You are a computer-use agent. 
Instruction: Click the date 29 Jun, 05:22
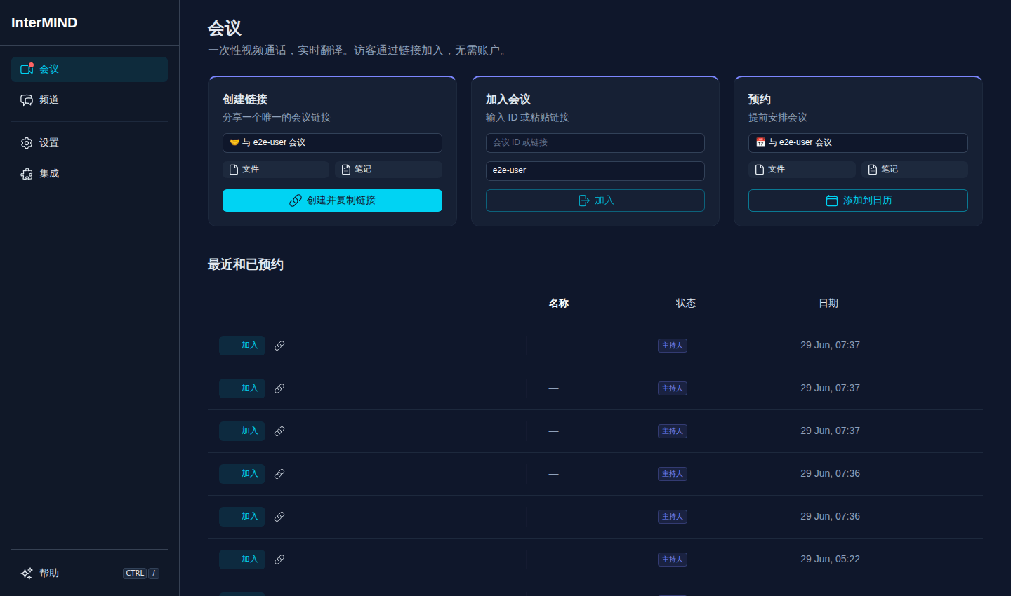tap(830, 560)
